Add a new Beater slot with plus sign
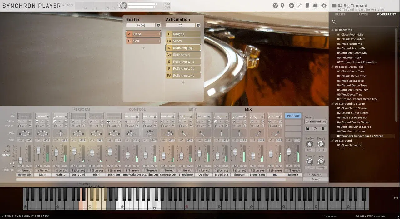The image size is (400, 219). 143,48
